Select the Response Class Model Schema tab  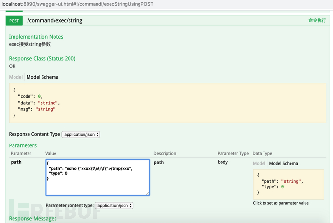[x=42, y=77]
